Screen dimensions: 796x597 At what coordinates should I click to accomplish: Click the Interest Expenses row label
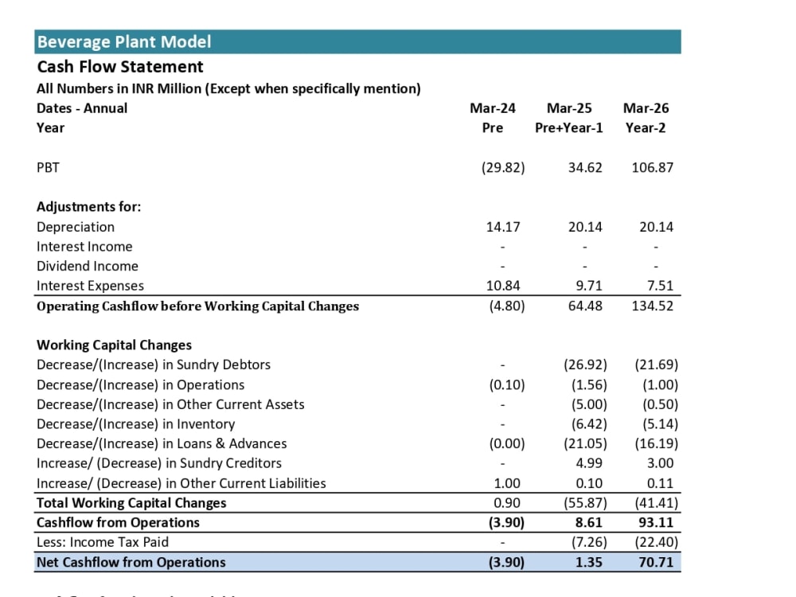(x=91, y=286)
